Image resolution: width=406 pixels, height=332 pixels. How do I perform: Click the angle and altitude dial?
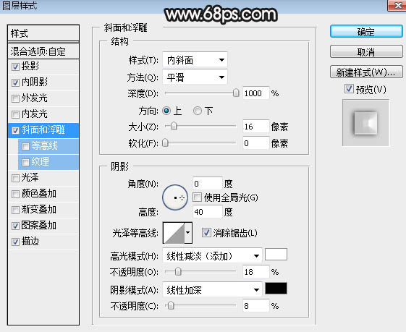[x=175, y=197]
